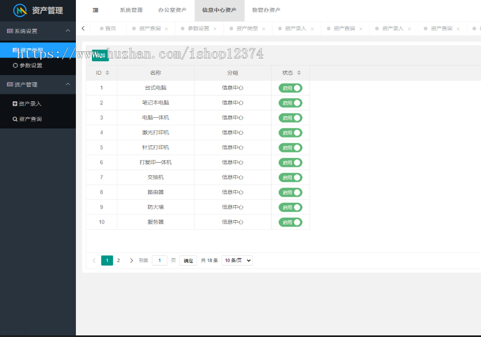This screenshot has width=481, height=337.
Task: Sort the ID column by sort arrows
Action: pos(107,73)
